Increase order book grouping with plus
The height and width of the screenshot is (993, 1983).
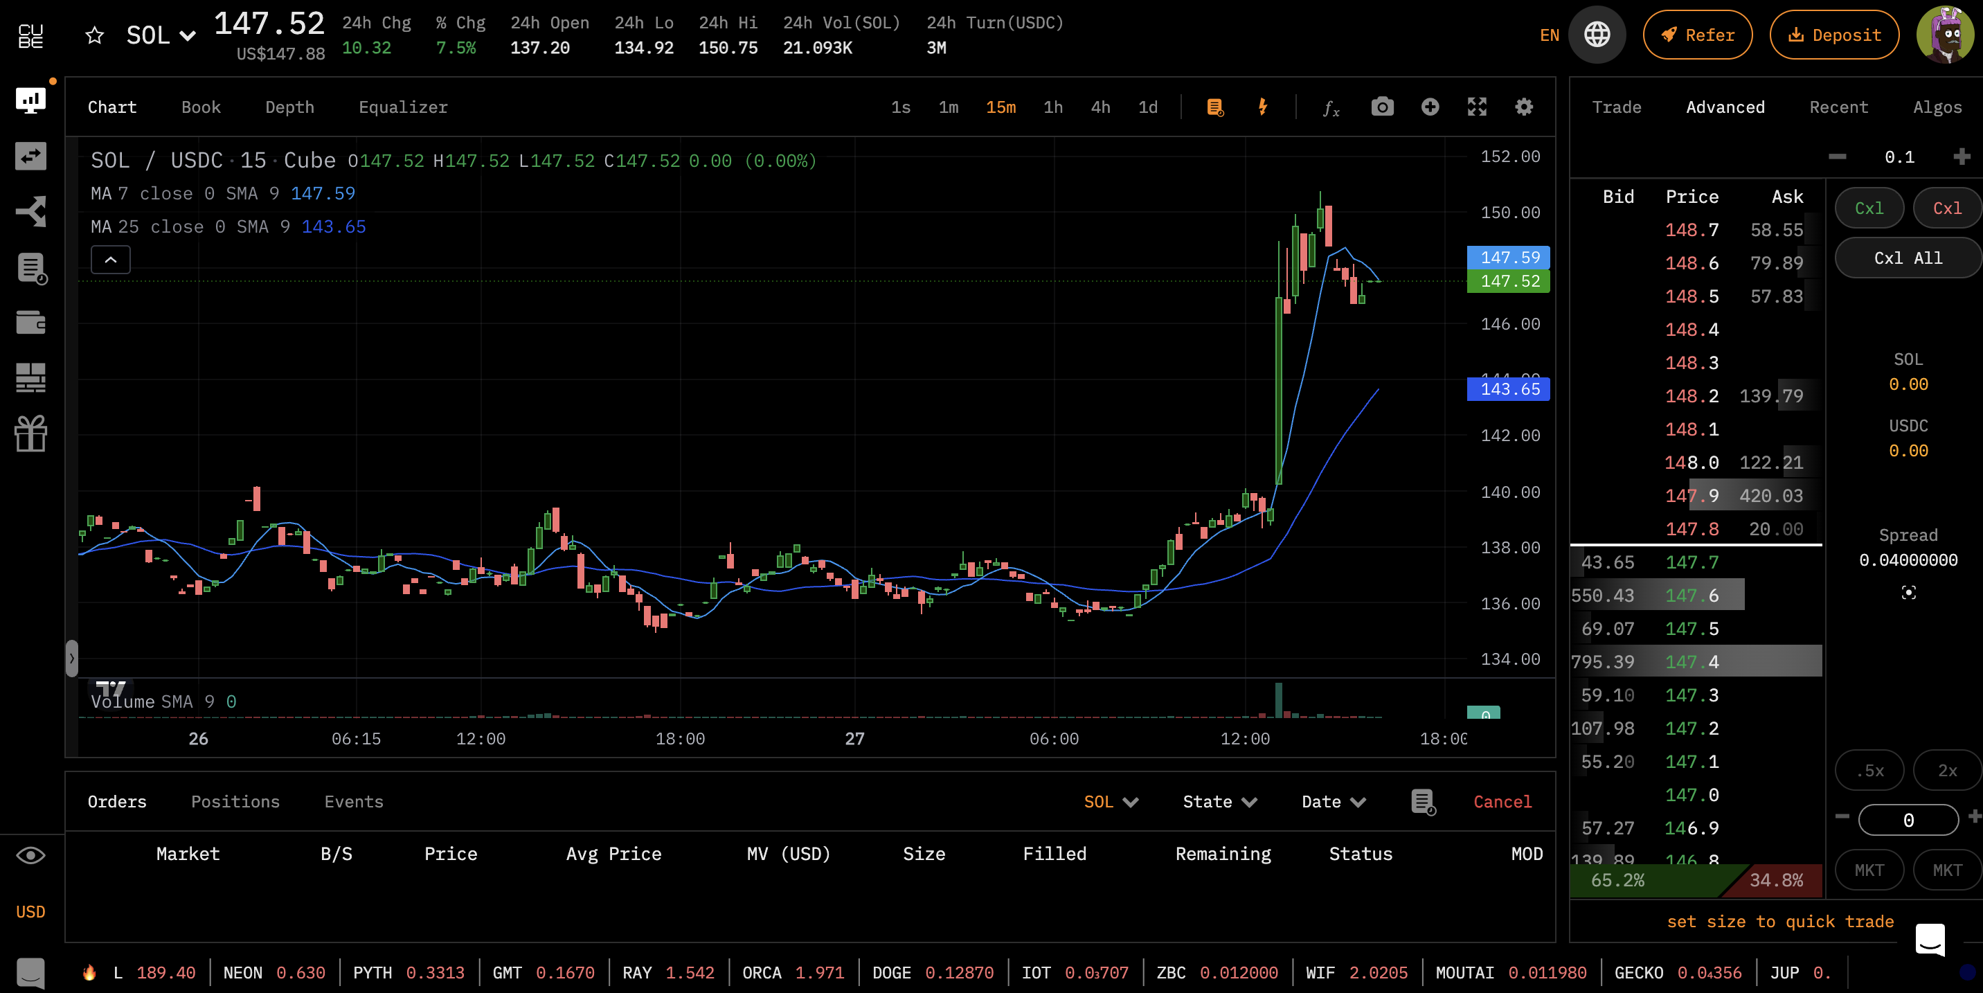(x=1961, y=157)
